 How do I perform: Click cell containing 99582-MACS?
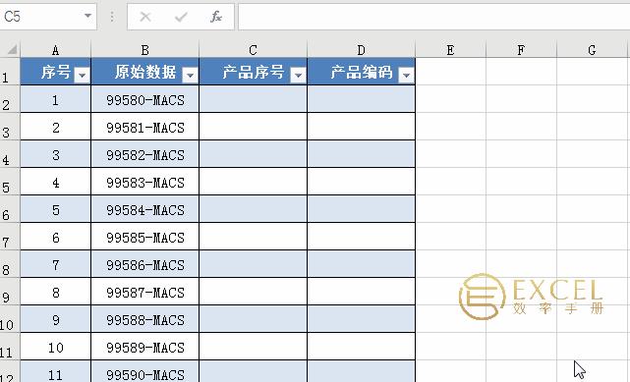(145, 154)
